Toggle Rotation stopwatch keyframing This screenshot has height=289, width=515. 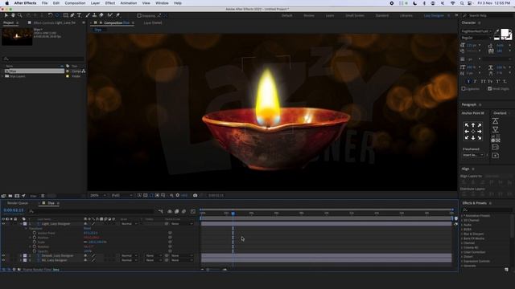35,246
